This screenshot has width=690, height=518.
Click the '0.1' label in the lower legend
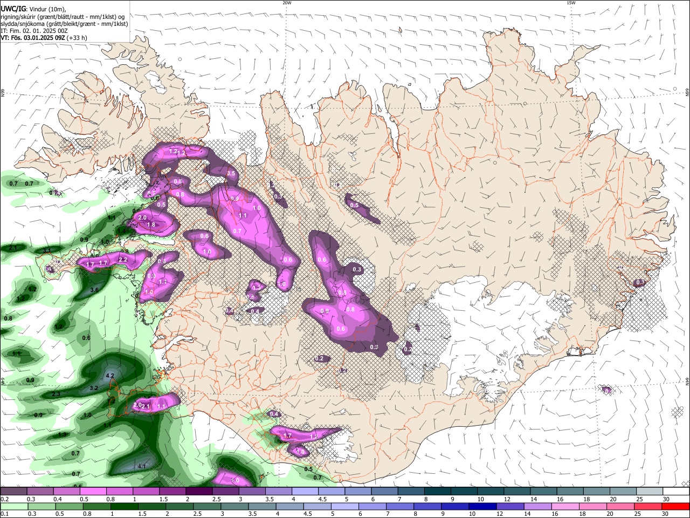point(4,514)
